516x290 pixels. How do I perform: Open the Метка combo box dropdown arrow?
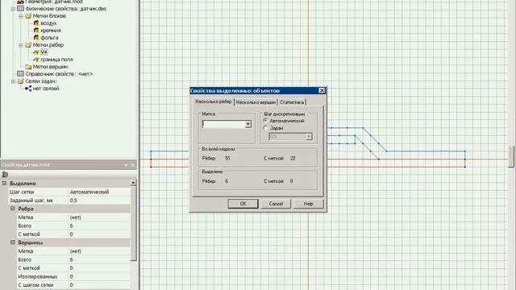[248, 124]
